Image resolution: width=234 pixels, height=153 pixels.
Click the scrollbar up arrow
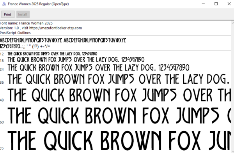click(233, 23)
